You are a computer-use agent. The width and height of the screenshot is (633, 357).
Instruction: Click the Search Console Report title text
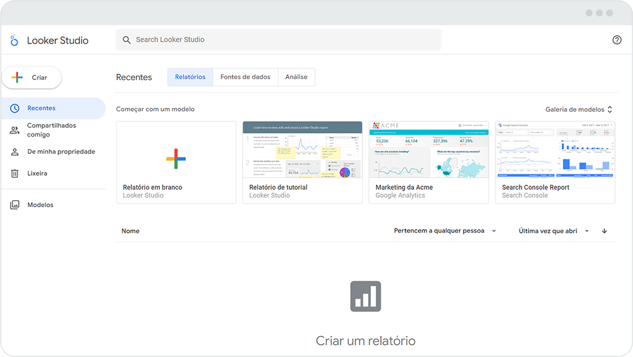click(535, 188)
